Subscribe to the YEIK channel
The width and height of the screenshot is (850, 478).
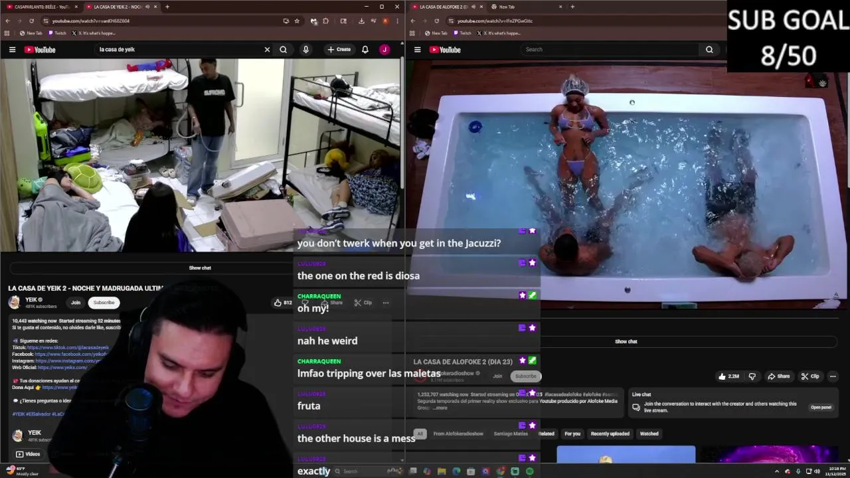(x=104, y=303)
